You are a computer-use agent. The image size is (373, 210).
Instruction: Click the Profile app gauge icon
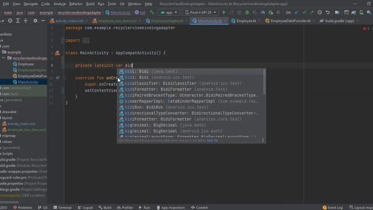point(263,12)
